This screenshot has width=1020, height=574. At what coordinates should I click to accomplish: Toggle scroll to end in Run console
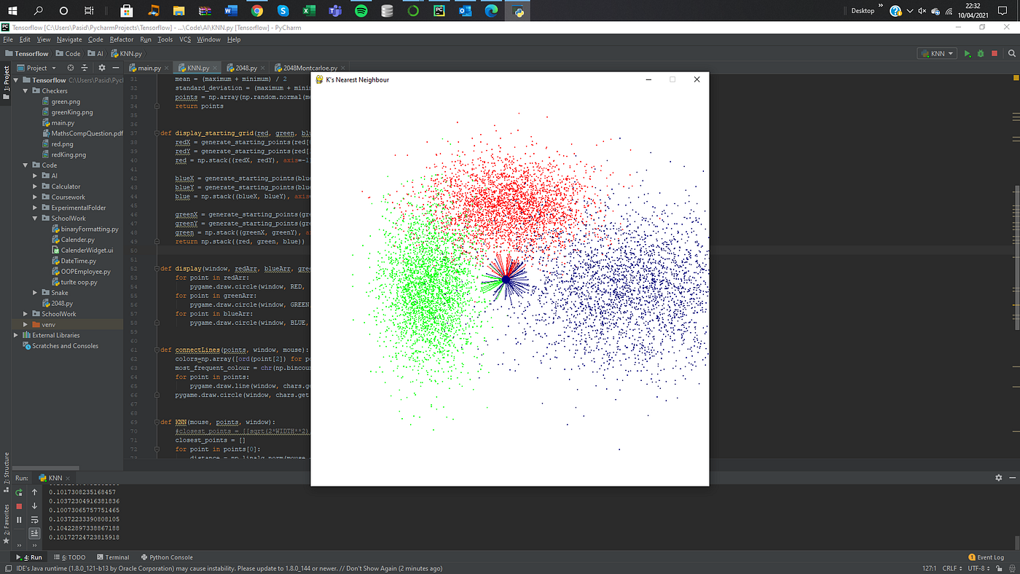pyautogui.click(x=34, y=533)
